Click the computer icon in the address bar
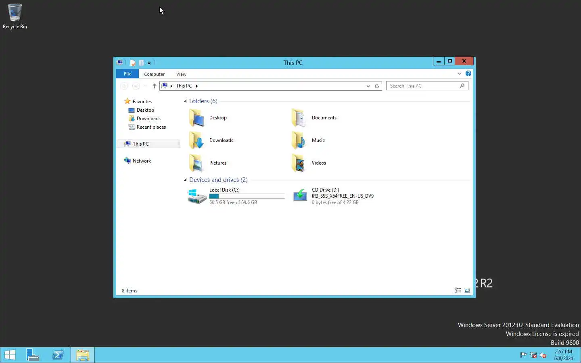Screen dimensions: 581x363 coord(164,86)
